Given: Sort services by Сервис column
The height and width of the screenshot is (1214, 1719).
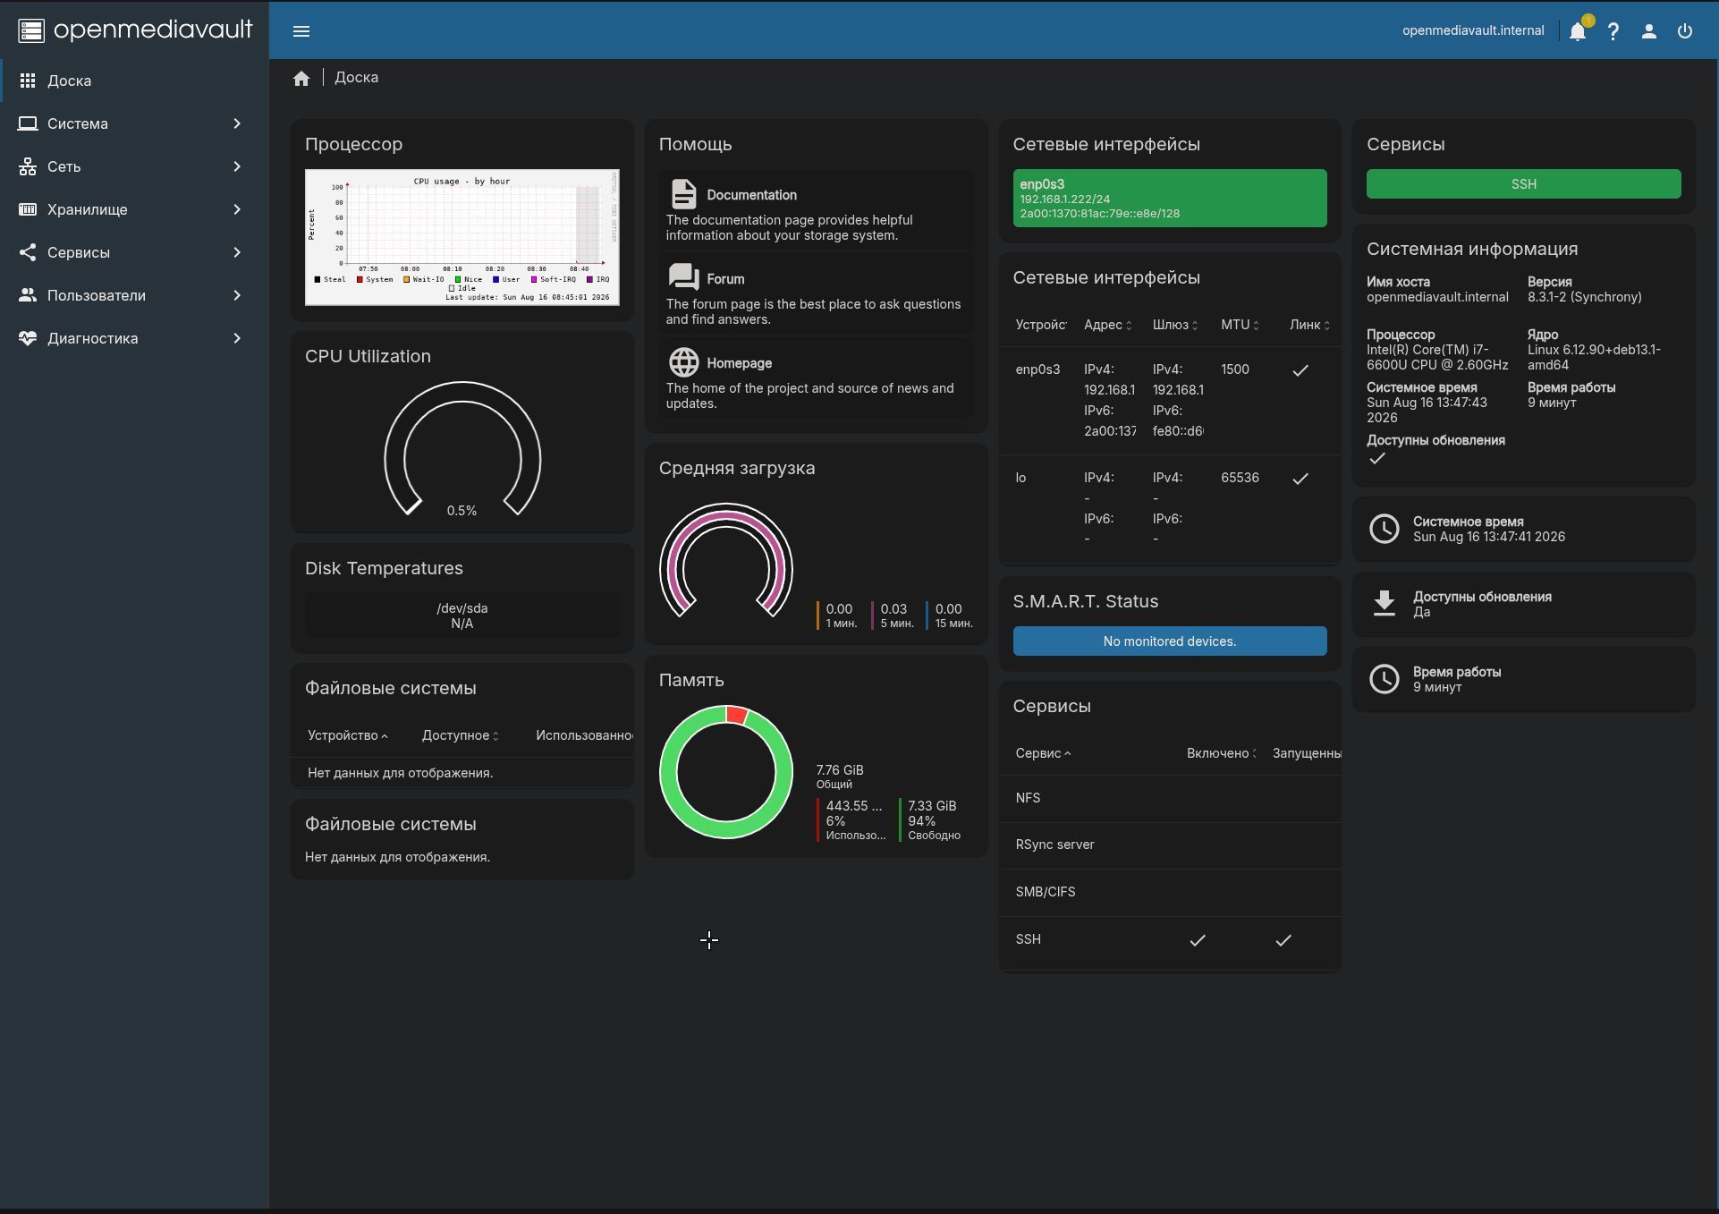Looking at the screenshot, I should point(1043,753).
